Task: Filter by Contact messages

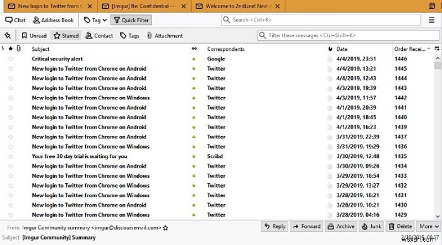Action: point(99,36)
